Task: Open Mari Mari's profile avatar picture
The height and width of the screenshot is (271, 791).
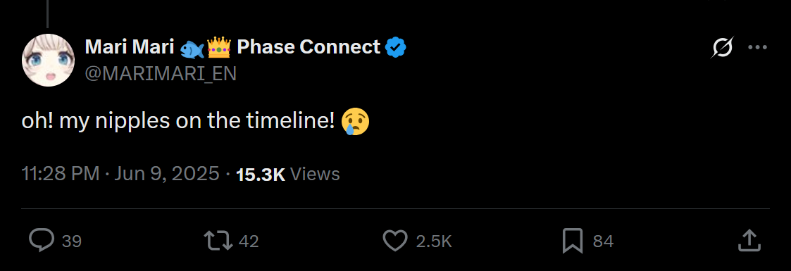Action: tap(49, 61)
